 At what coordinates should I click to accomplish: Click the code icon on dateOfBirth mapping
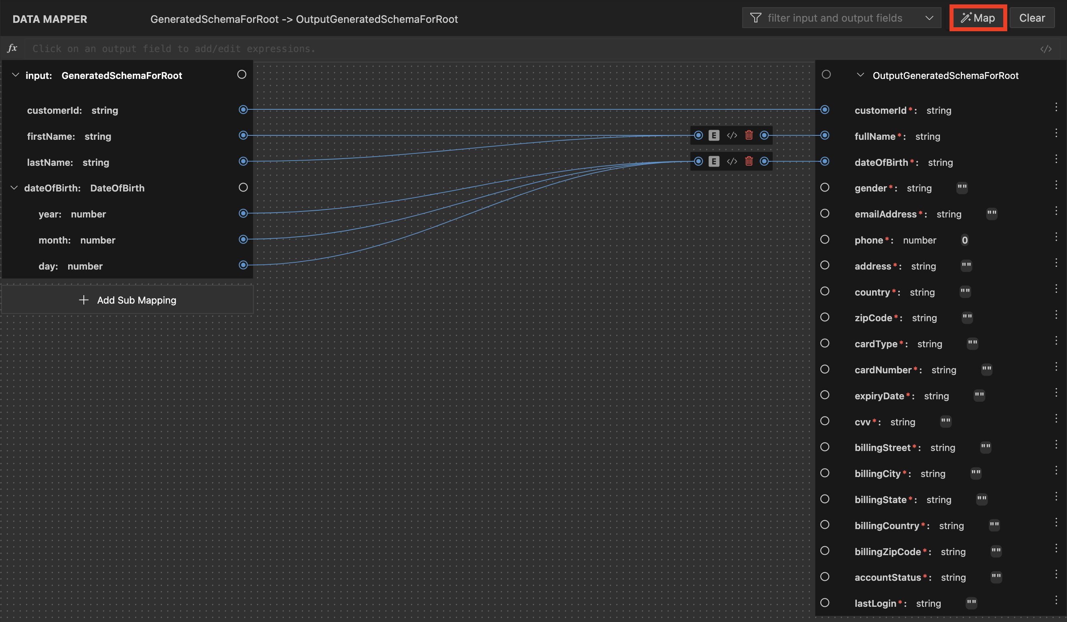tap(732, 161)
